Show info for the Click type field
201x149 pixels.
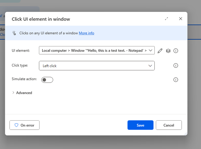coord(176,65)
